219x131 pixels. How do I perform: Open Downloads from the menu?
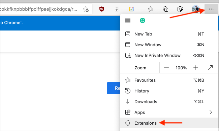[169, 102]
